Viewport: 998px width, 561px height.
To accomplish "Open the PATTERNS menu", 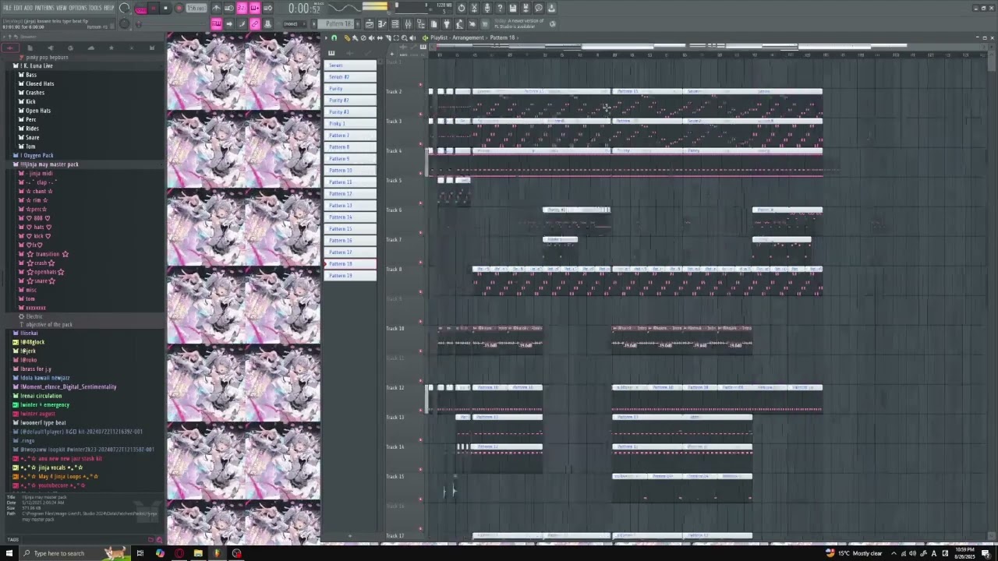I will click(x=44, y=8).
